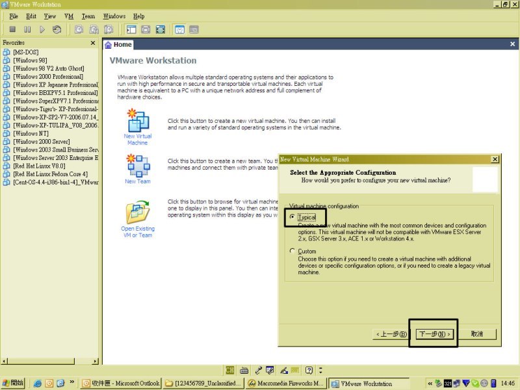
Task: Click the Power On play toolbar icon
Action: click(x=42, y=29)
